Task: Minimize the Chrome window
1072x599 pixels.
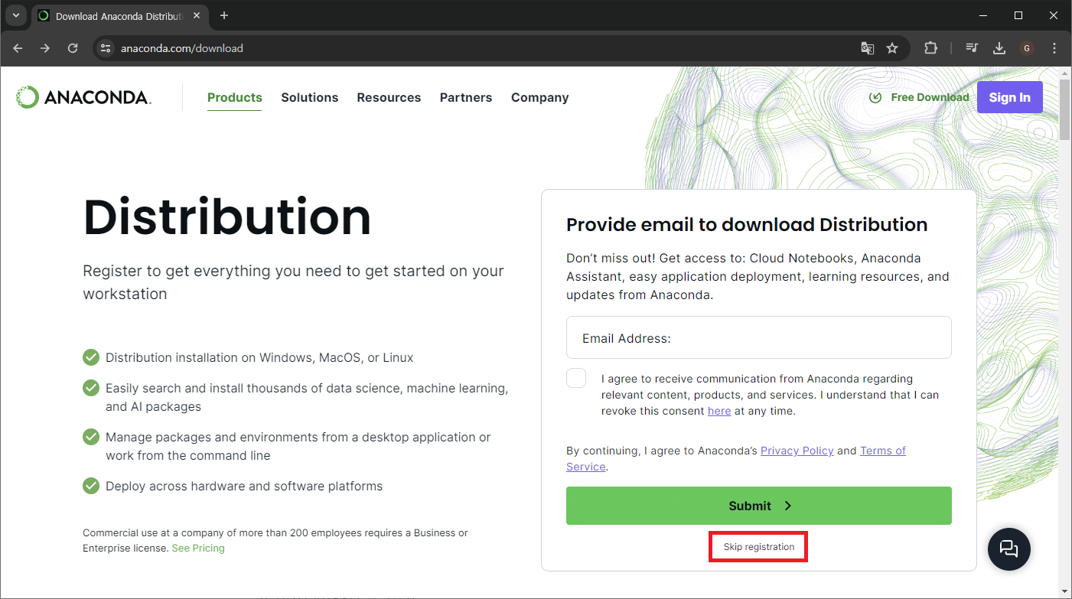Action: point(983,15)
